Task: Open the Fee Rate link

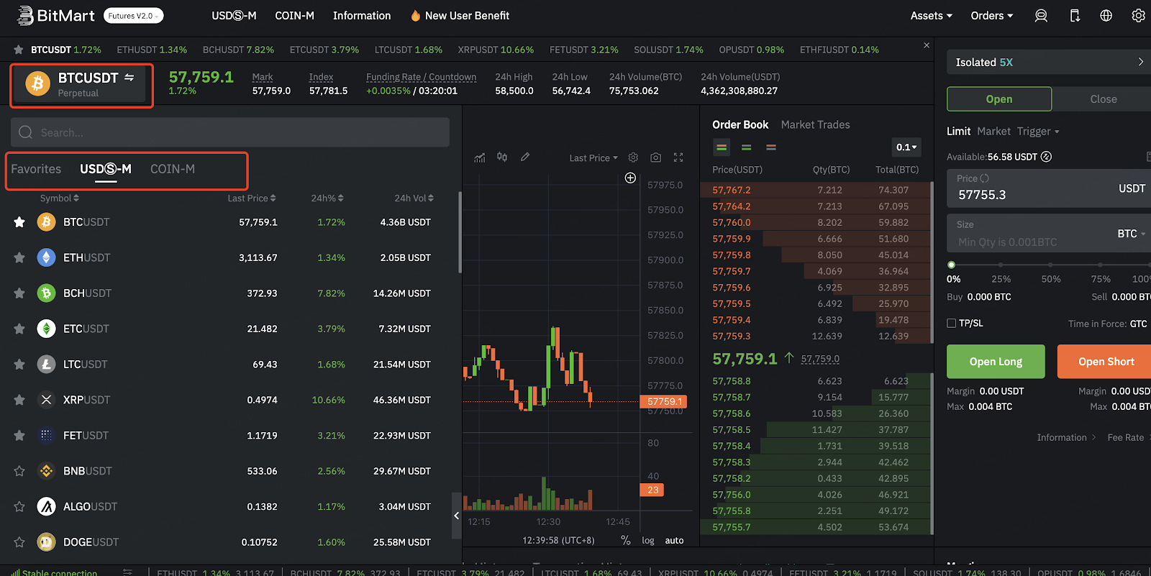Action: 1126,438
